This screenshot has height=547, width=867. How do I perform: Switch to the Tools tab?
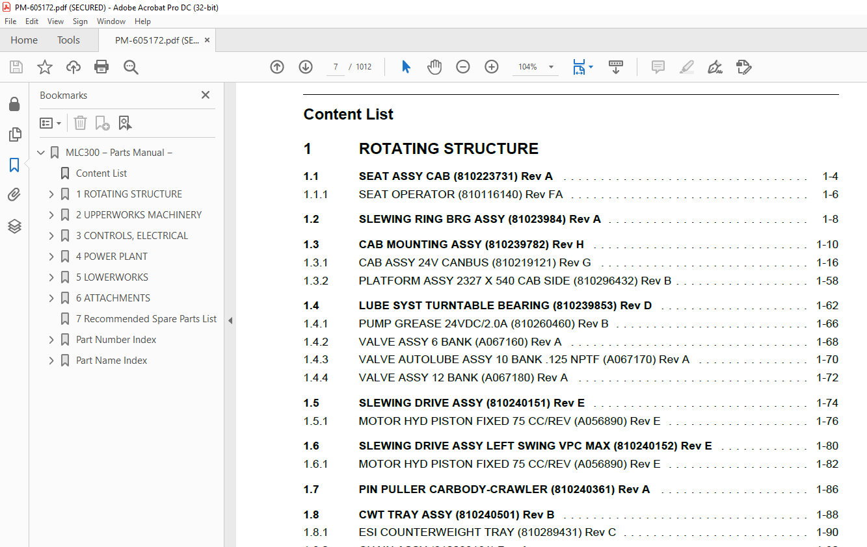68,40
